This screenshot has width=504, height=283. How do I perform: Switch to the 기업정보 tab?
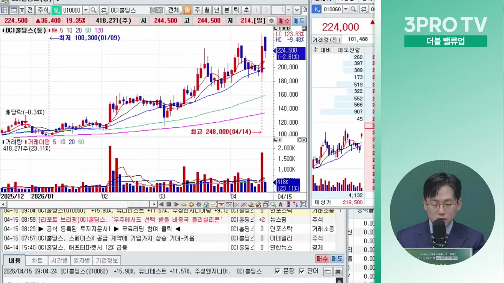(x=107, y=260)
